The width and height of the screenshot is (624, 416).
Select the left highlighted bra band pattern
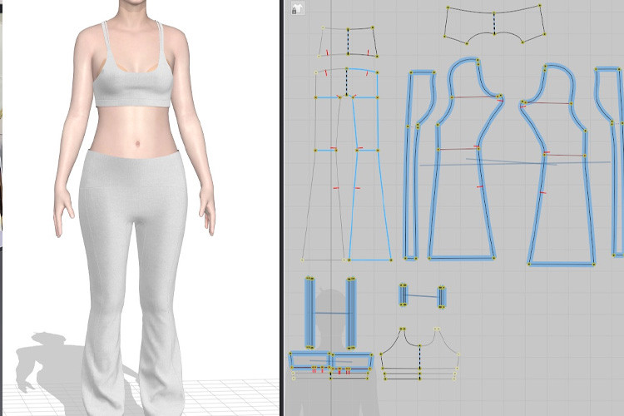coord(310,360)
